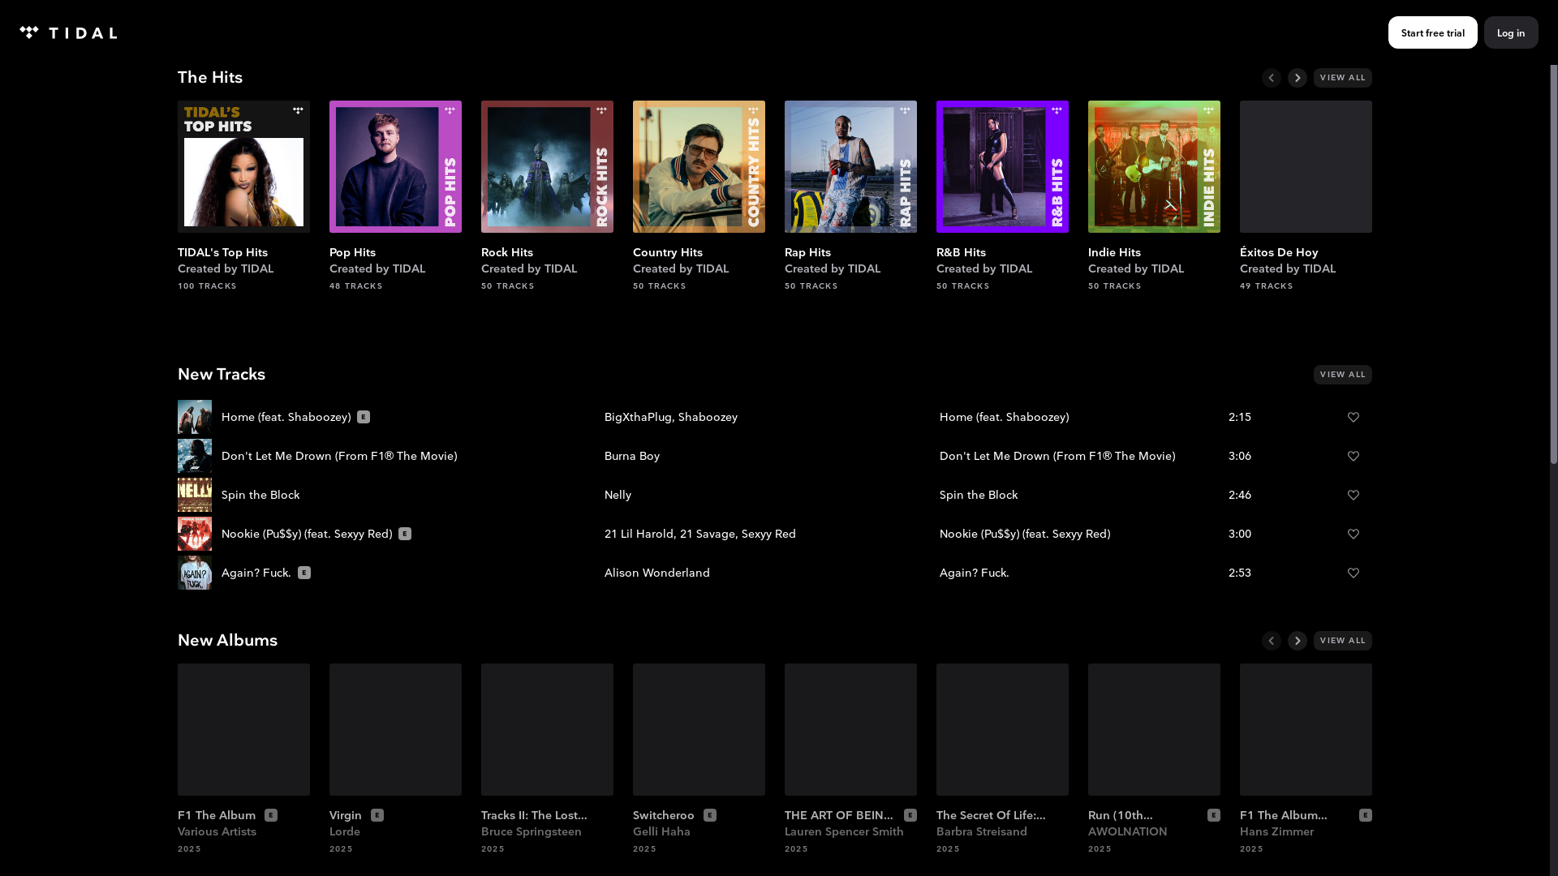Click track duration 2:15
Image resolution: width=1558 pixels, height=876 pixels.
pyautogui.click(x=1240, y=417)
